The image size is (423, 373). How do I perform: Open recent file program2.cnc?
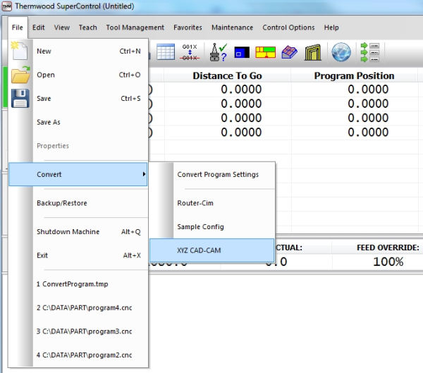(78, 355)
